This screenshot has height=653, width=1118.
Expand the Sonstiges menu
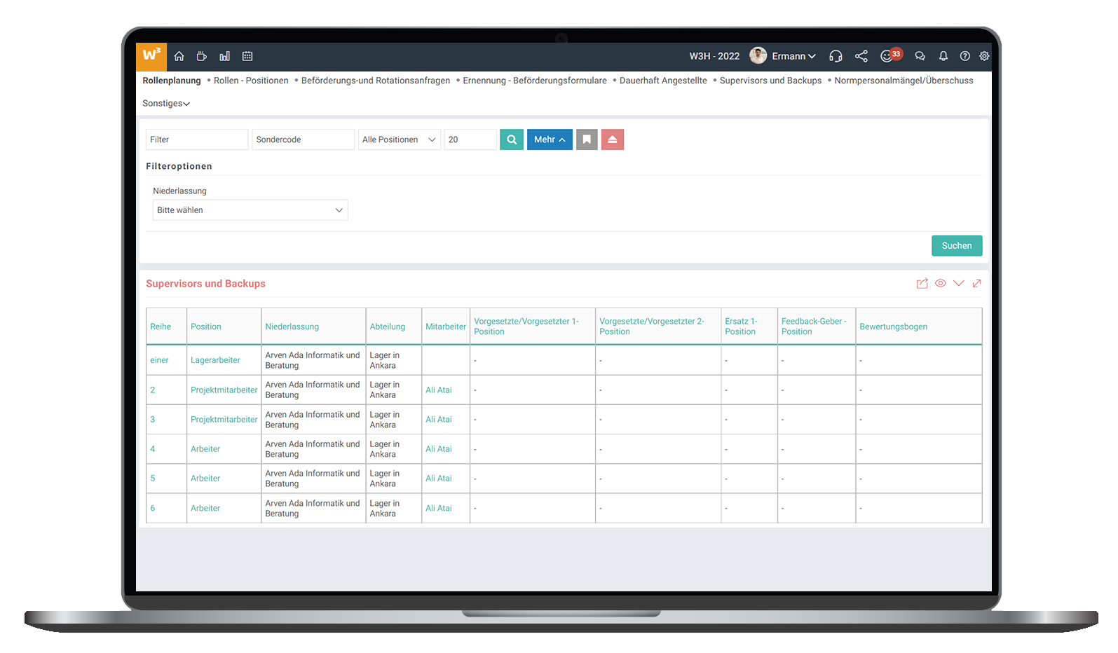[166, 103]
